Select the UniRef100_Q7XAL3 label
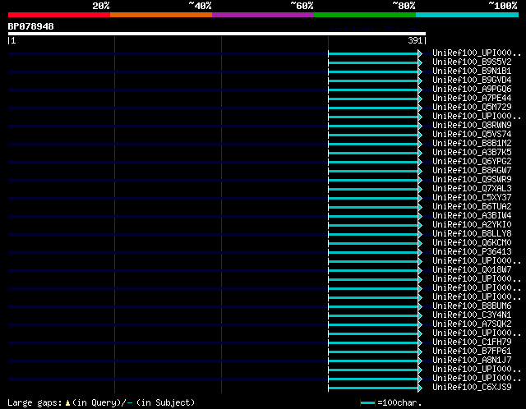The height and width of the screenshot is (409, 526). [472, 189]
